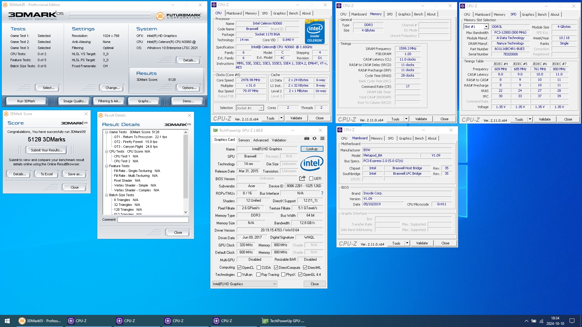Activate the first CPU-Z taskbar item
The height and width of the screenshot is (327, 582).
88,321
